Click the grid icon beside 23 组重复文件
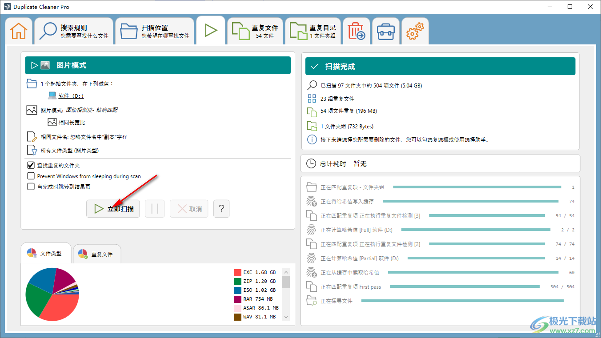601x338 pixels. [x=312, y=99]
